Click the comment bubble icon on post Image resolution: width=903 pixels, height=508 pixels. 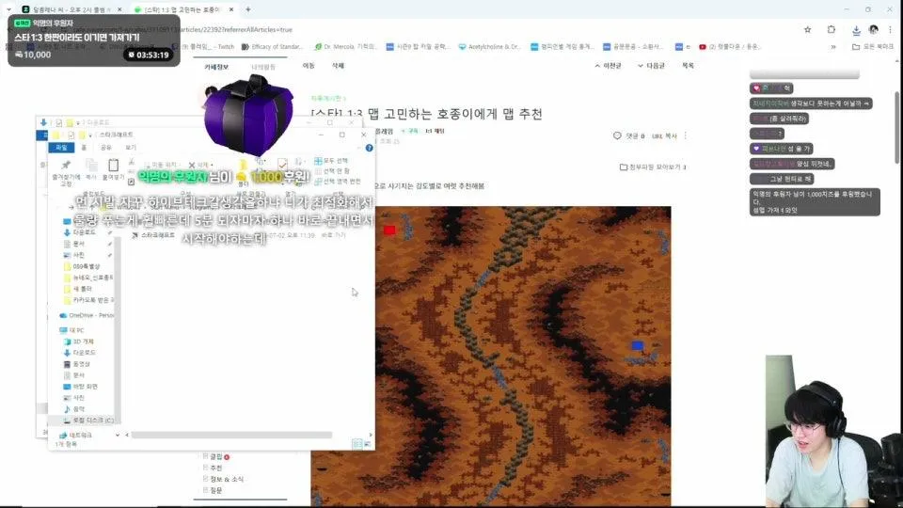[617, 136]
